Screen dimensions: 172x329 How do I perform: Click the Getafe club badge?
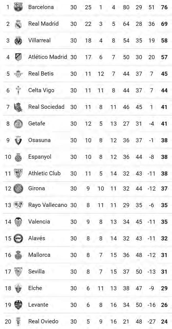click(18, 124)
